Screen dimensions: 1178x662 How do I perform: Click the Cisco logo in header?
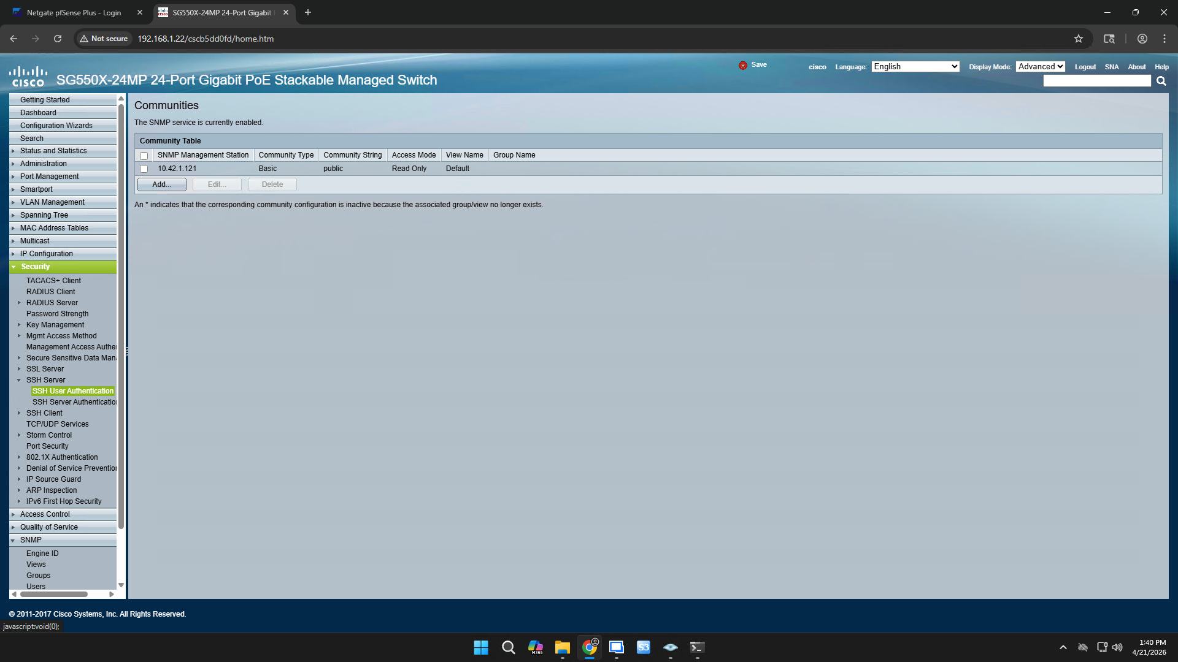click(28, 77)
